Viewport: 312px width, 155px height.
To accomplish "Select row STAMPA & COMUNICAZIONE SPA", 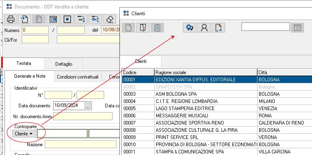I will click(x=217, y=151).
